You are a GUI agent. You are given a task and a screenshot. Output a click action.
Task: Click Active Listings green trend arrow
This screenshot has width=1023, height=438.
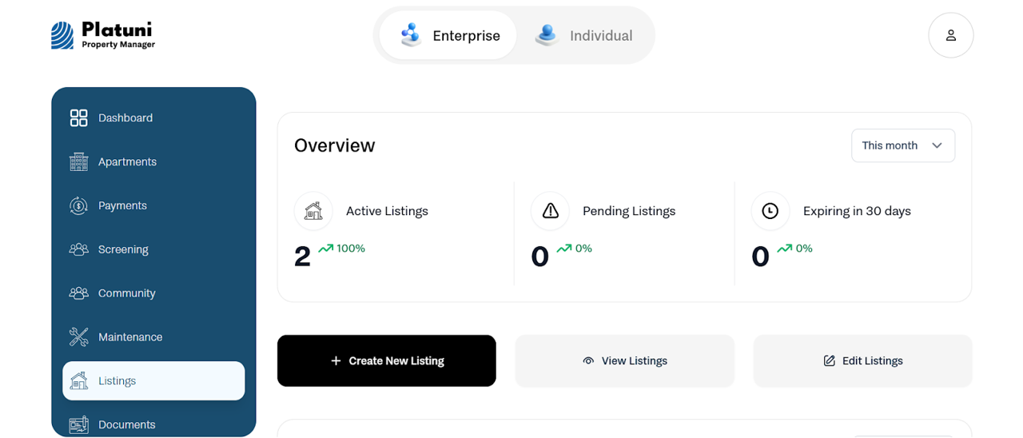(325, 249)
